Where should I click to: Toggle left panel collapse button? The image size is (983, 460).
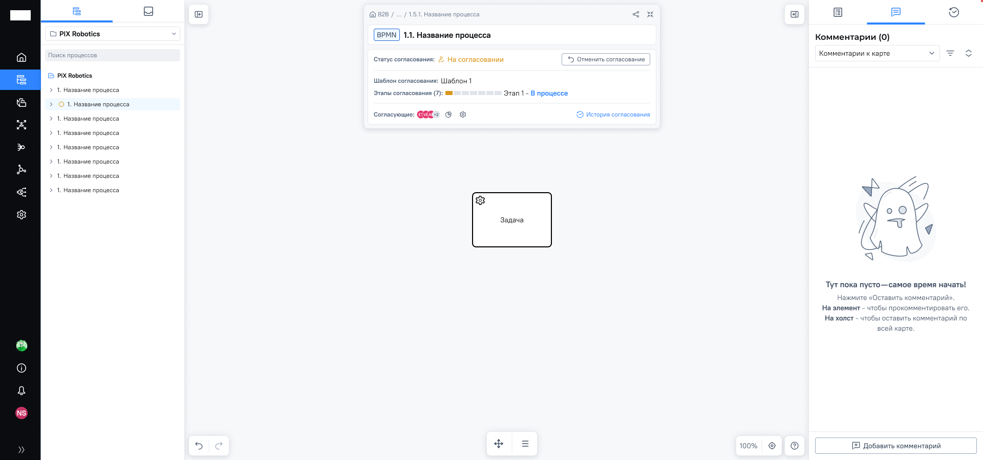199,14
